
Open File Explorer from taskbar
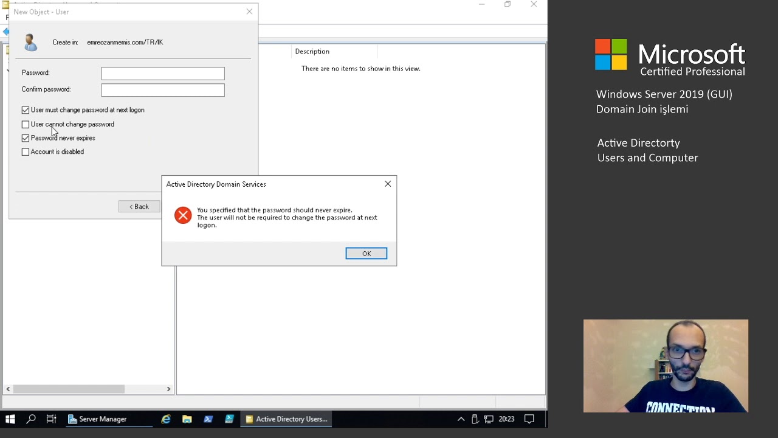(x=187, y=419)
